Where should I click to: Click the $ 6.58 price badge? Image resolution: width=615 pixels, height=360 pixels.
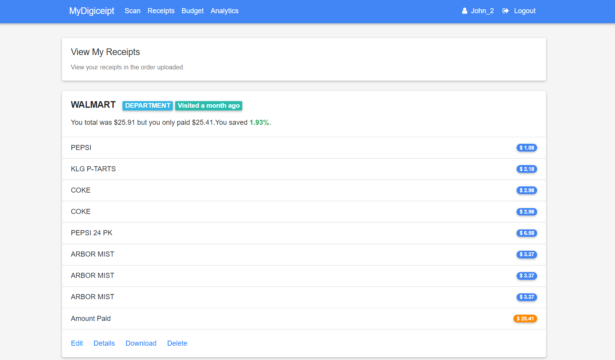tap(527, 233)
